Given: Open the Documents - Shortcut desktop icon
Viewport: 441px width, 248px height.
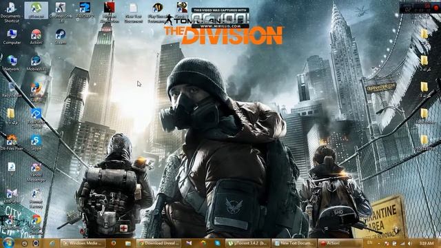Looking at the screenshot, I should pyautogui.click(x=11, y=12).
